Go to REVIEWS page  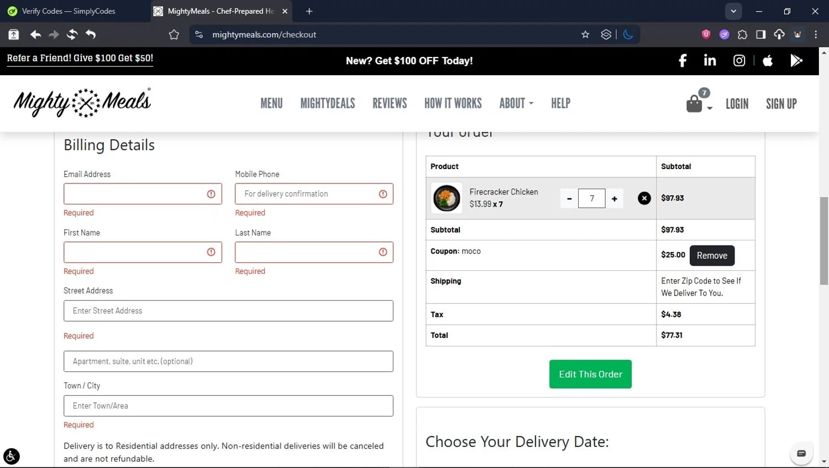tap(390, 103)
